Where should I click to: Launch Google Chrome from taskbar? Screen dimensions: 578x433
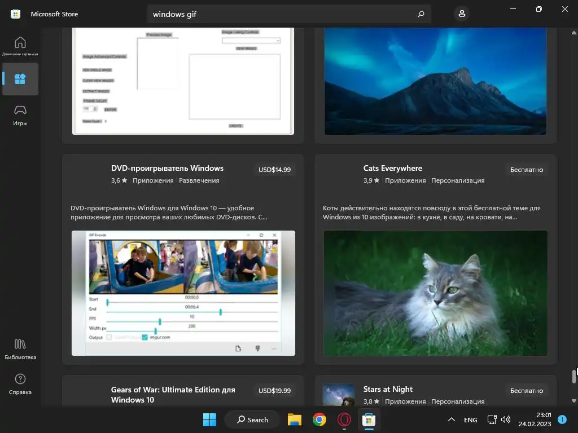[319, 419]
